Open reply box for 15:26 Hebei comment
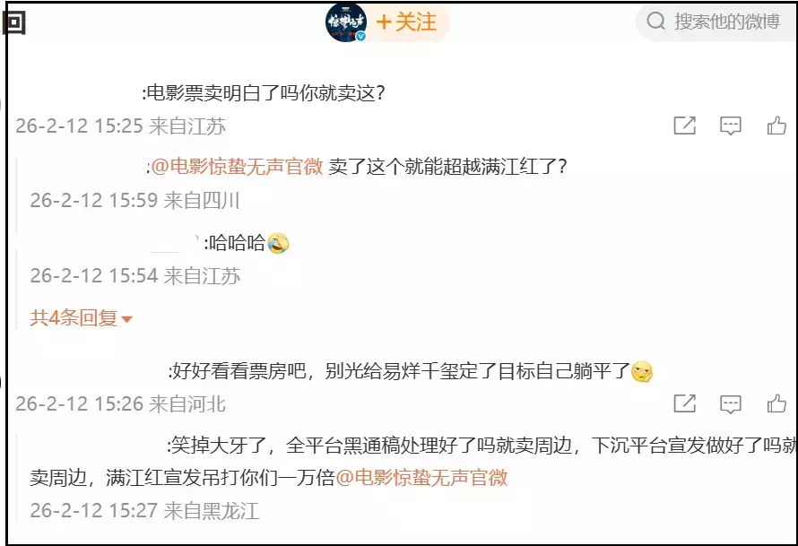The height and width of the screenshot is (546, 798). click(x=731, y=404)
